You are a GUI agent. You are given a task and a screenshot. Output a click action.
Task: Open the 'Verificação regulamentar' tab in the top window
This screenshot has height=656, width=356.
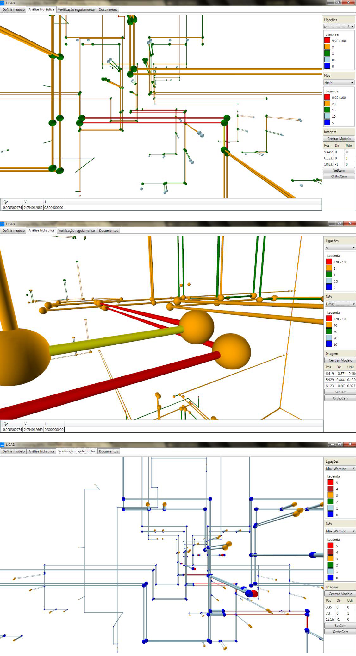click(x=76, y=10)
